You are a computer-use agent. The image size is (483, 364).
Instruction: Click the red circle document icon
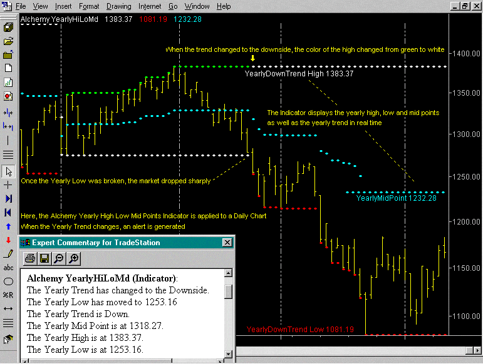click(8, 96)
